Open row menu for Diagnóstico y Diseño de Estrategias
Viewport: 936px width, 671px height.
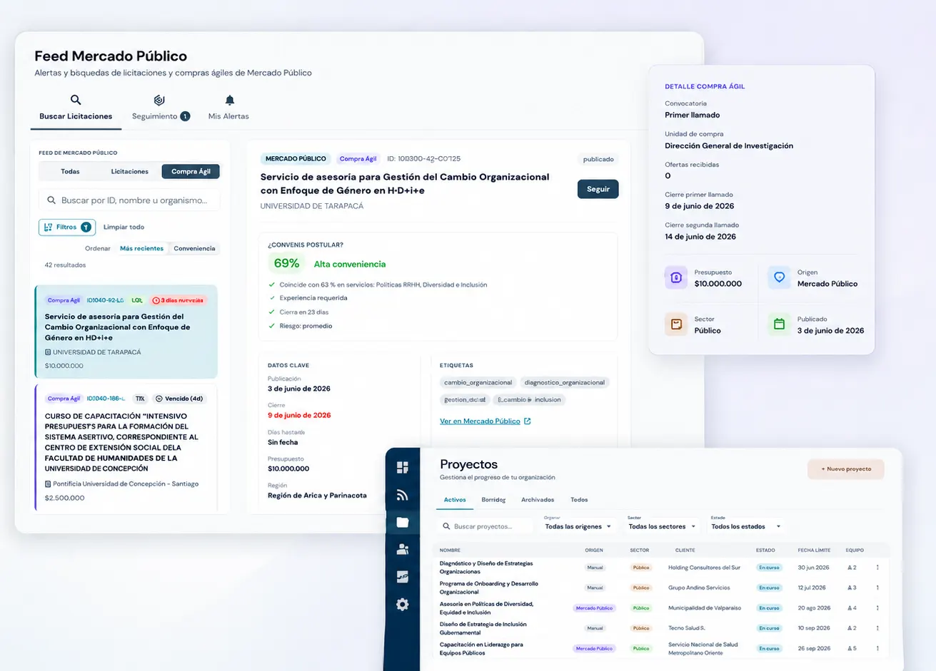877,568
